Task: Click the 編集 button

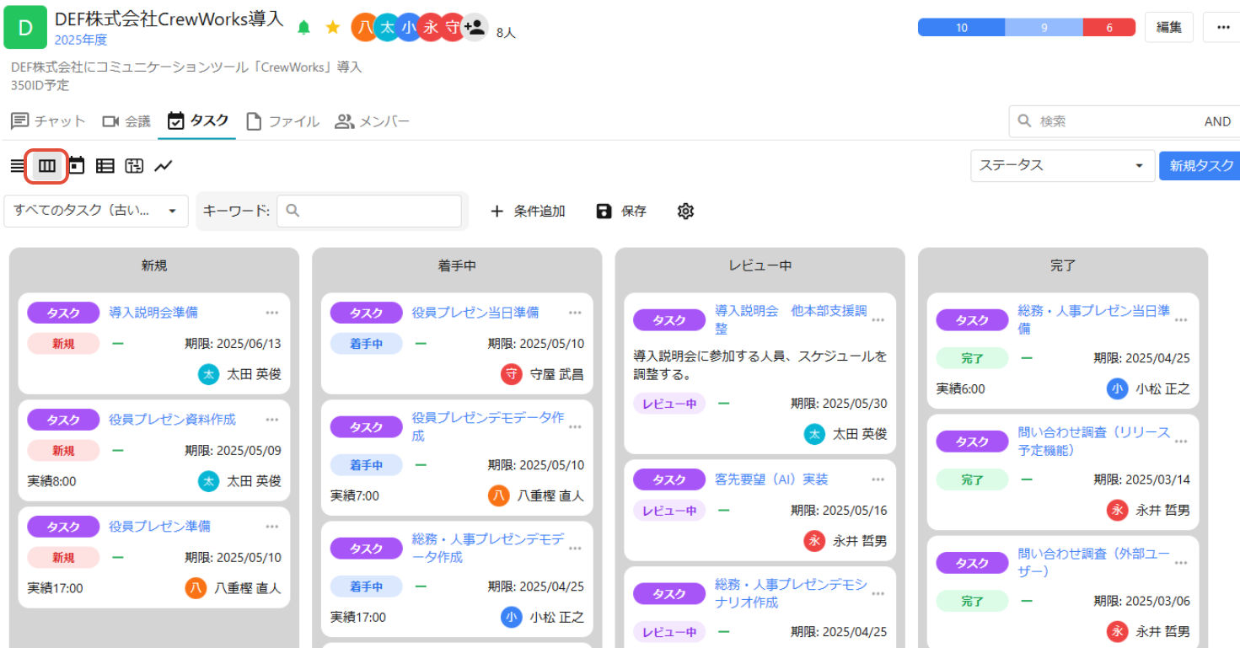Action: tap(1168, 27)
